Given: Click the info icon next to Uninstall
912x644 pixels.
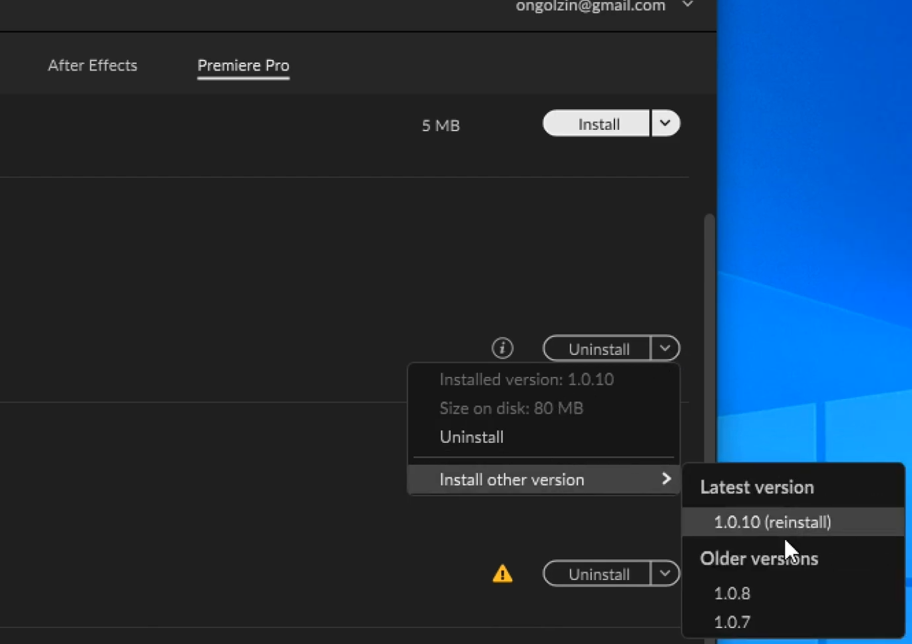Looking at the screenshot, I should coord(503,348).
